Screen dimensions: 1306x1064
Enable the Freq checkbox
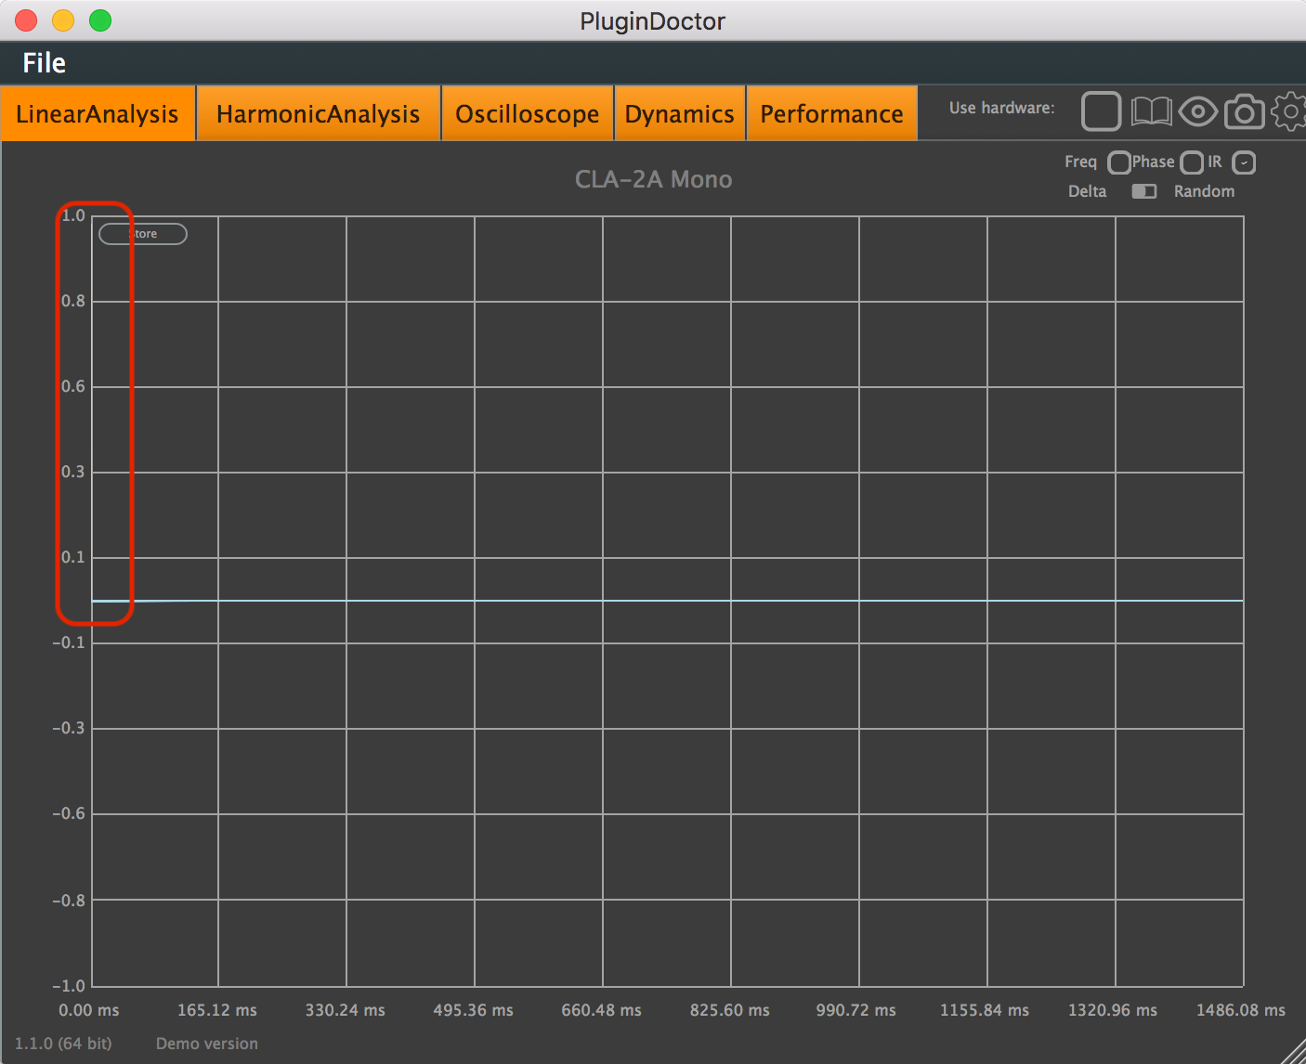pos(1119,163)
